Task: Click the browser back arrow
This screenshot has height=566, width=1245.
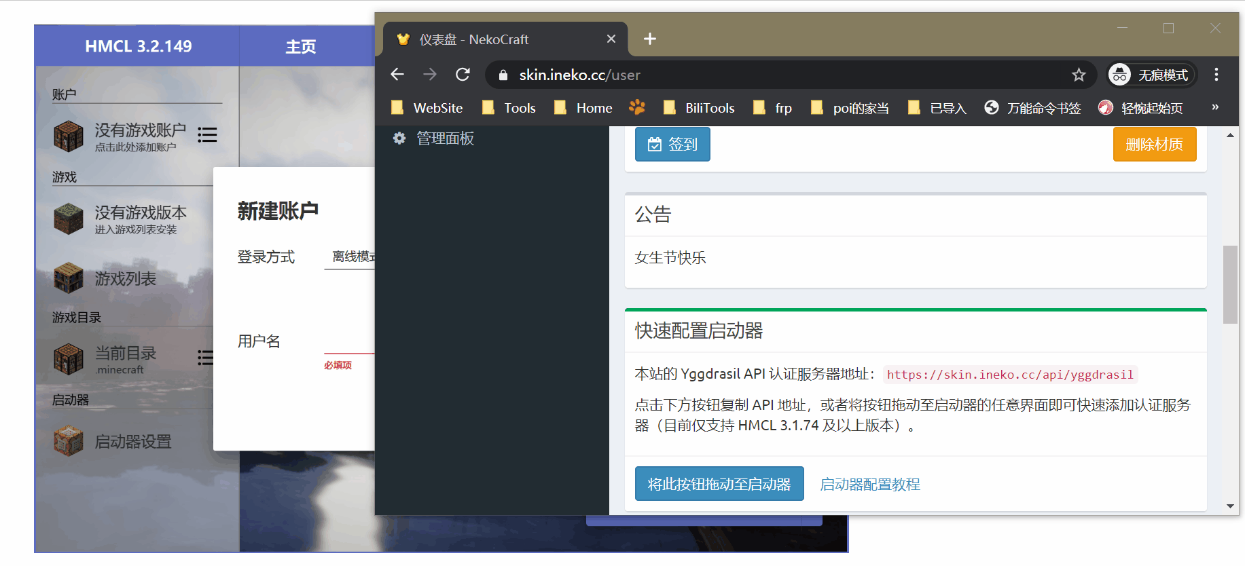Action: tap(397, 75)
